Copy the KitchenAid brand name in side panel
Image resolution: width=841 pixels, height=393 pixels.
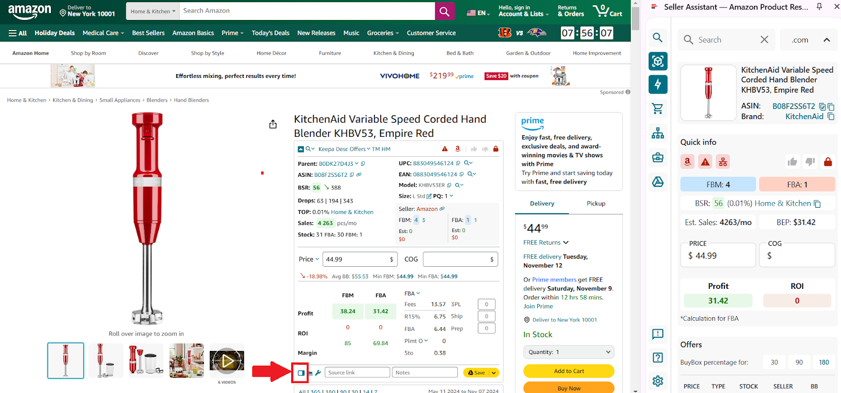pyautogui.click(x=831, y=116)
